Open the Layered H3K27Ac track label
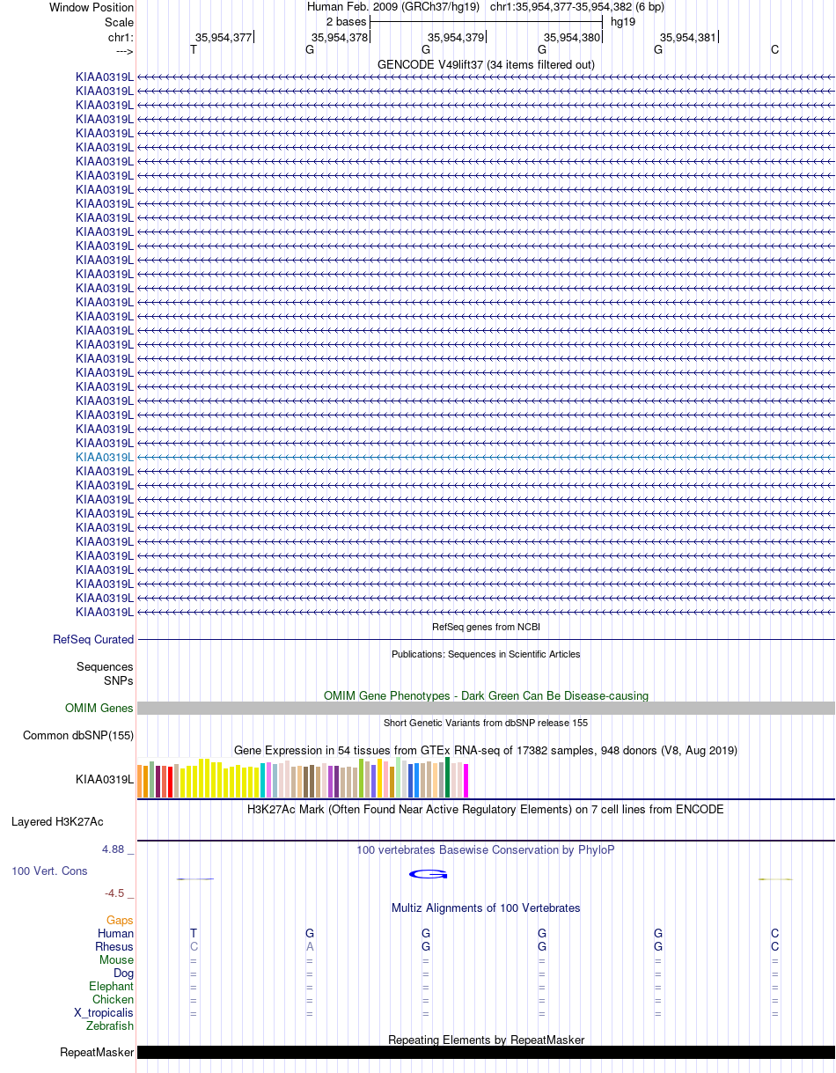The height and width of the screenshot is (1073, 836). (x=57, y=822)
